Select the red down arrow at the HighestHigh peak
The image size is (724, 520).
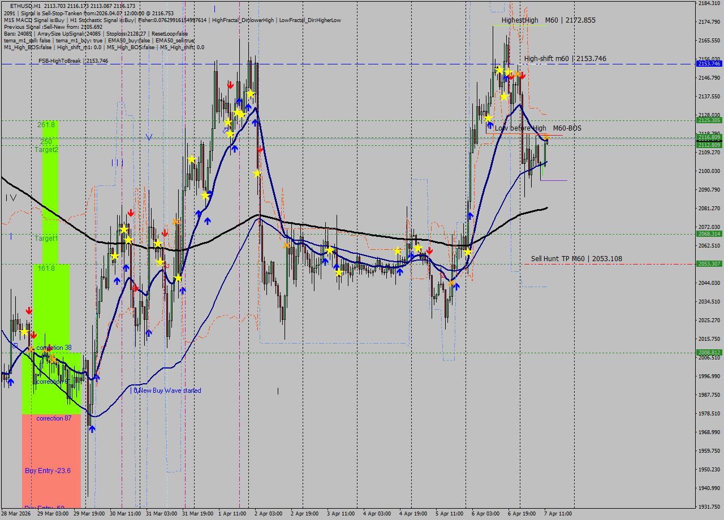[x=523, y=76]
